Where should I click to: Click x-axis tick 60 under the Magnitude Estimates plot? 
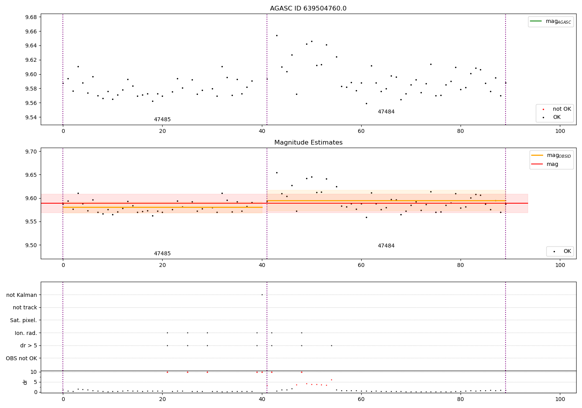tap(361, 265)
